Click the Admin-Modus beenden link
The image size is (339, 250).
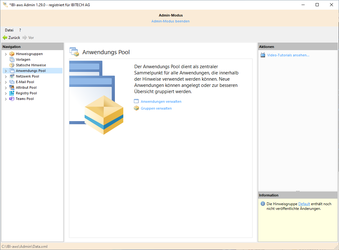170,21
